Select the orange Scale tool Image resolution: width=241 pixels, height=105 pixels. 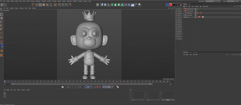(x=44, y=5)
